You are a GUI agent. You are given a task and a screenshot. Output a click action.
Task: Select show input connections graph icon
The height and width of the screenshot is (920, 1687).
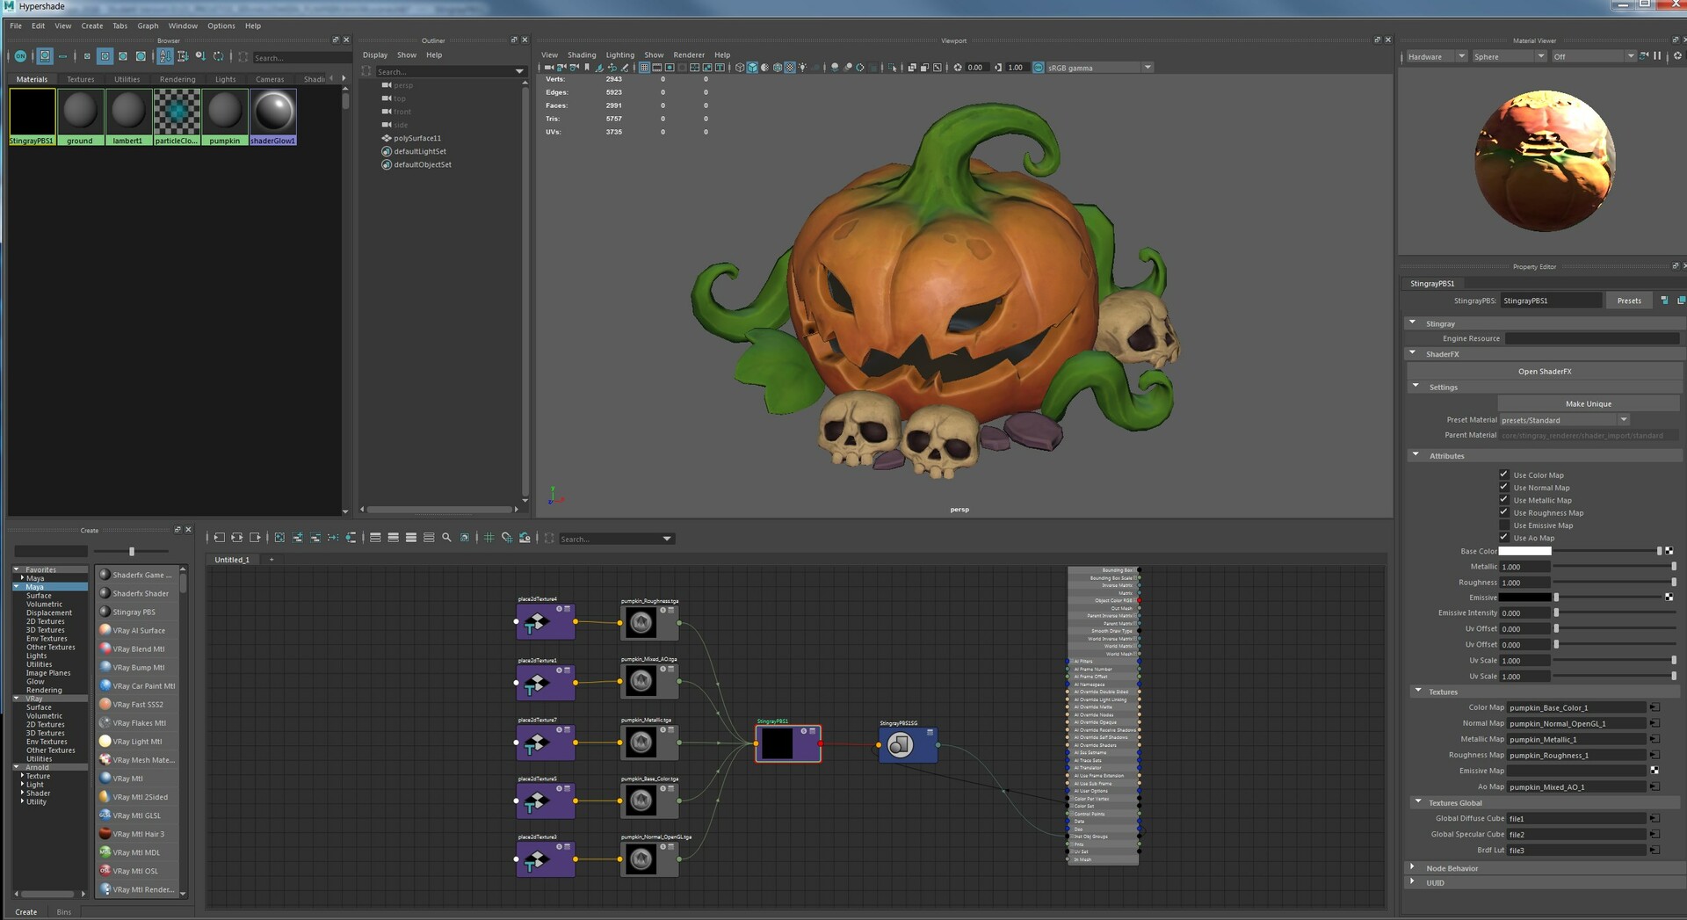[x=220, y=538]
